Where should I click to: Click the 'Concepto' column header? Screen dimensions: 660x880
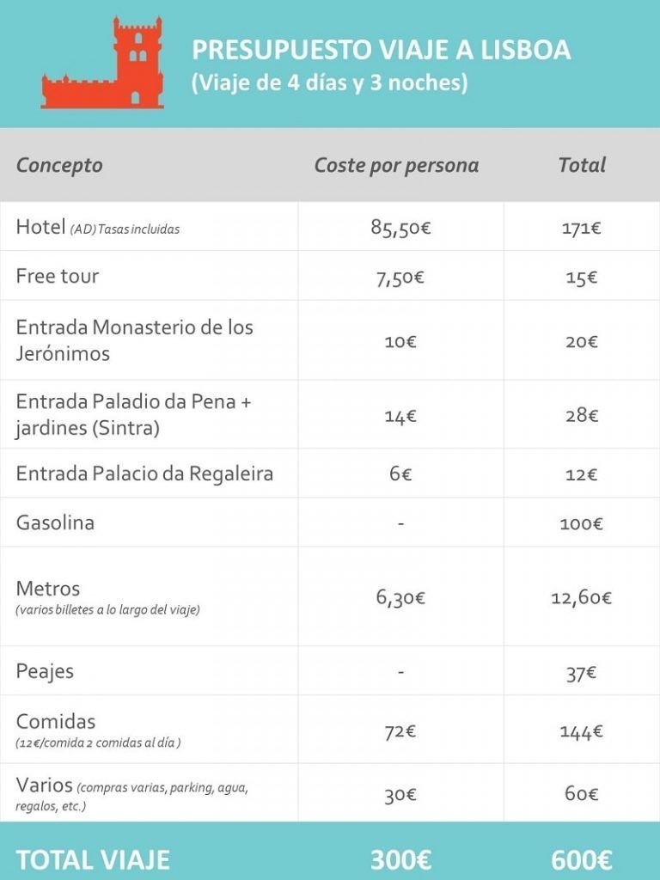(x=59, y=165)
